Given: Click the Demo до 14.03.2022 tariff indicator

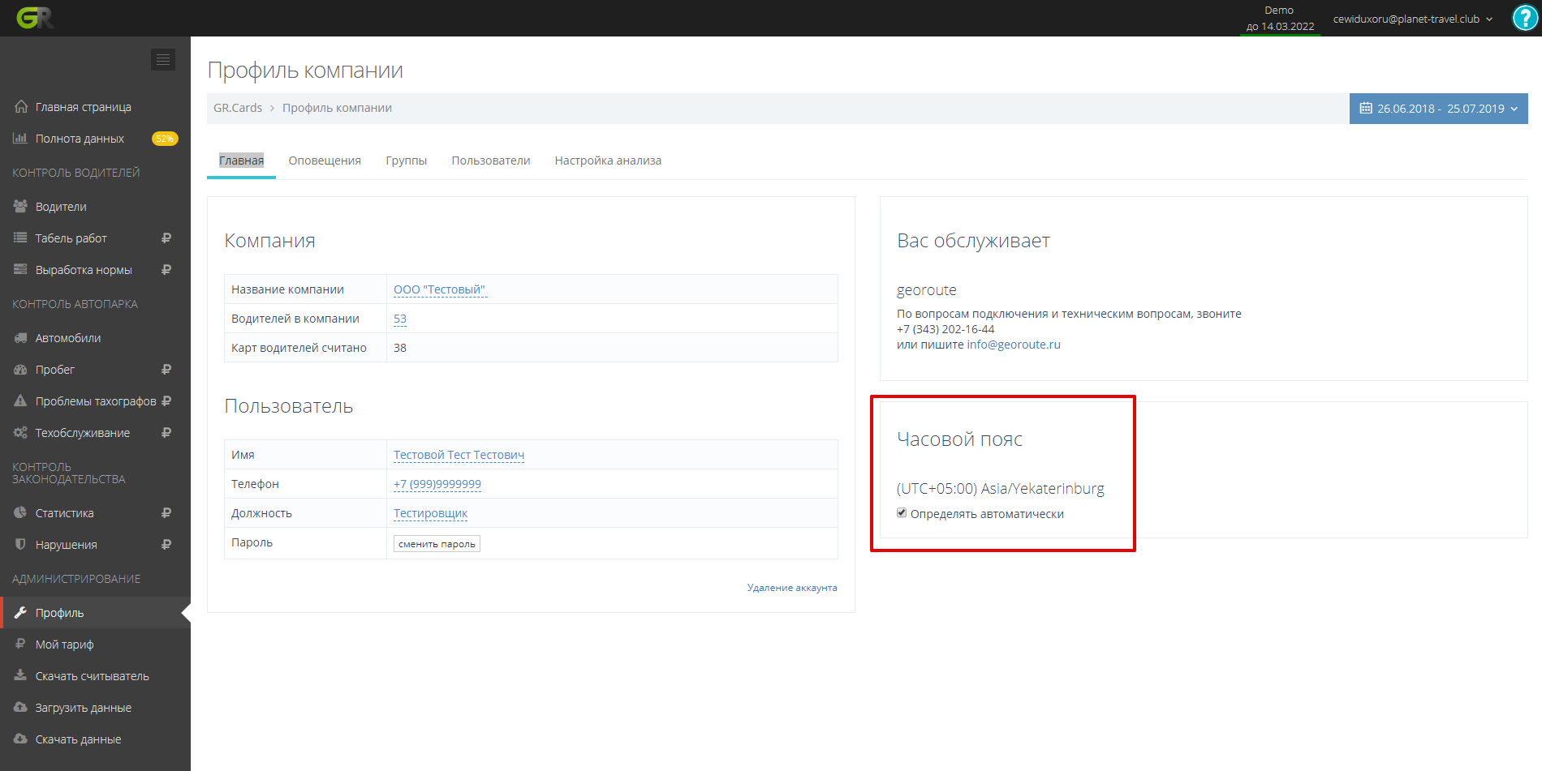Looking at the screenshot, I should tap(1280, 19).
